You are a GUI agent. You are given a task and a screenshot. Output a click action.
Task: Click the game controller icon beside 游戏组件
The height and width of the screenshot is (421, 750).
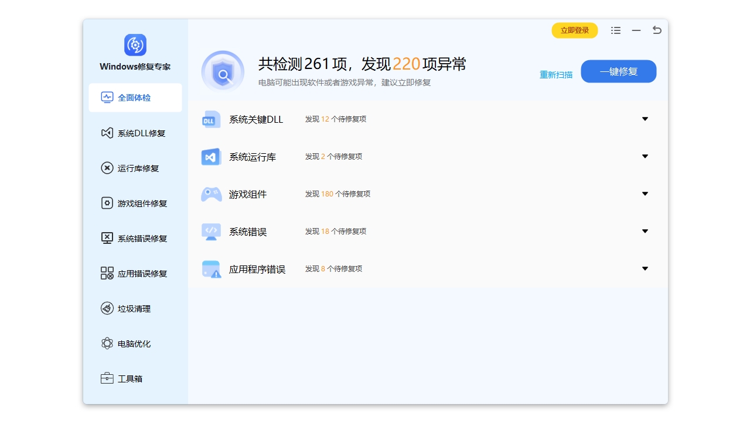click(210, 194)
